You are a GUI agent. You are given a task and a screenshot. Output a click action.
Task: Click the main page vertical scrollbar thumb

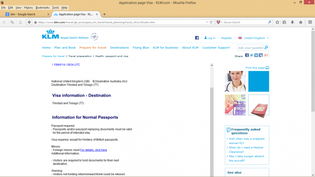coord(313,71)
